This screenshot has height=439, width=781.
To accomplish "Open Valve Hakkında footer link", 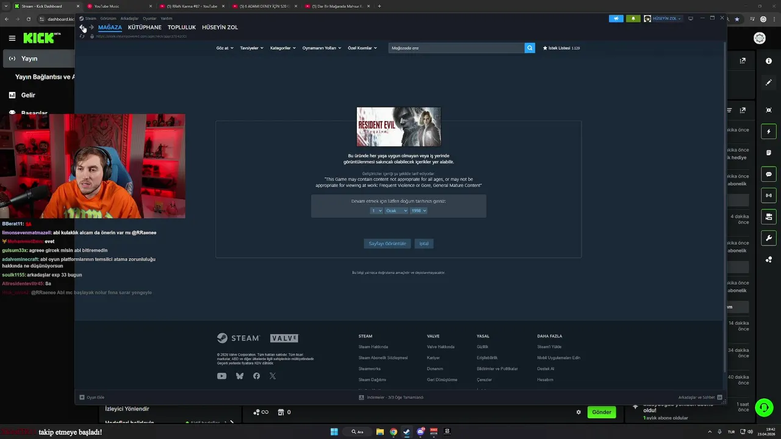I will [x=441, y=347].
